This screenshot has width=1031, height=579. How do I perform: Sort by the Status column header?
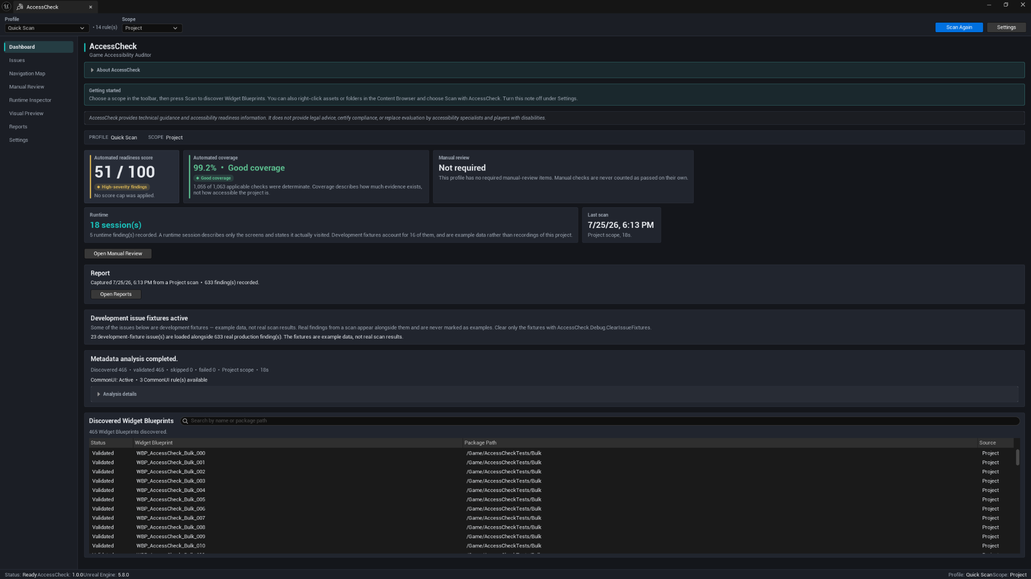point(111,443)
